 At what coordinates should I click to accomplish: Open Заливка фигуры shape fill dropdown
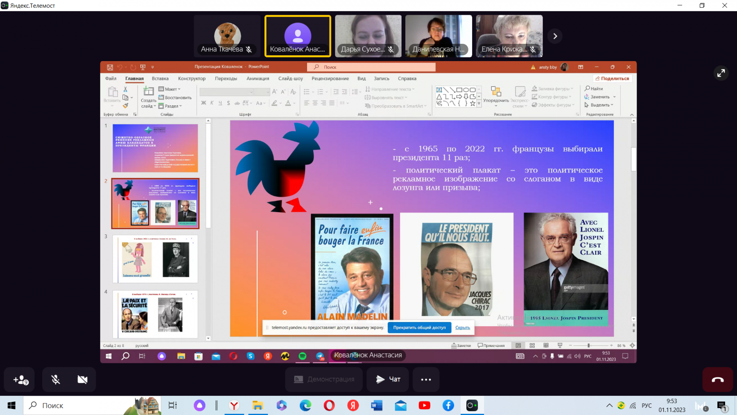[x=552, y=88]
